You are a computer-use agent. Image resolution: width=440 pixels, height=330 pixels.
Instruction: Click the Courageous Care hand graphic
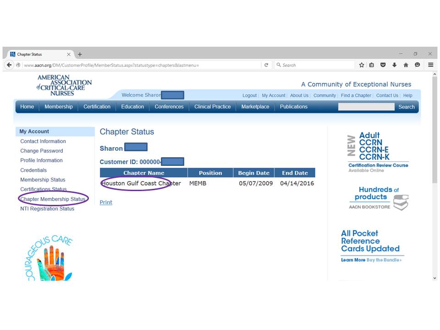pyautogui.click(x=49, y=258)
